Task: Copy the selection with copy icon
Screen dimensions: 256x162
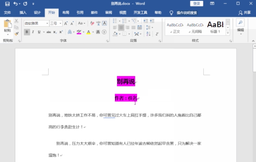Action: (16, 27)
